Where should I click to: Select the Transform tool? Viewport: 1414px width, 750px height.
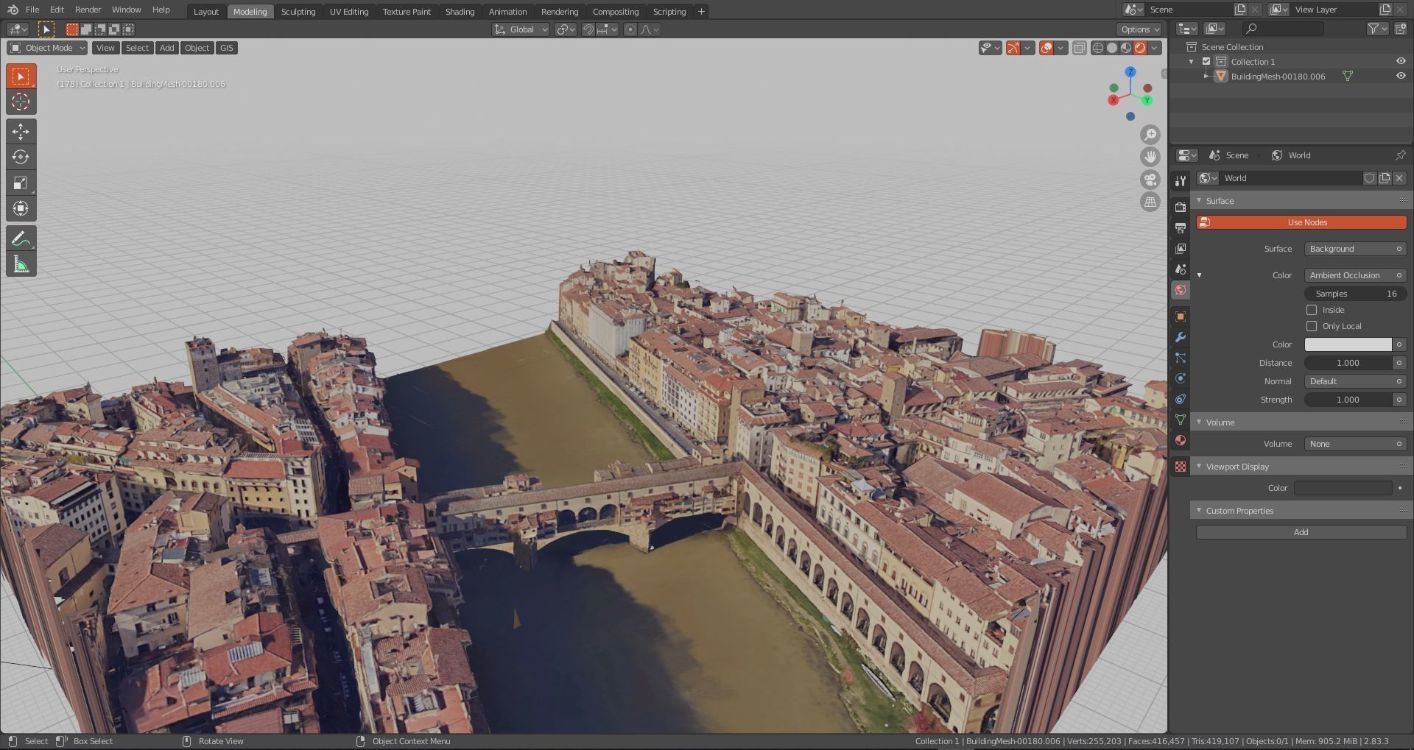click(x=21, y=208)
